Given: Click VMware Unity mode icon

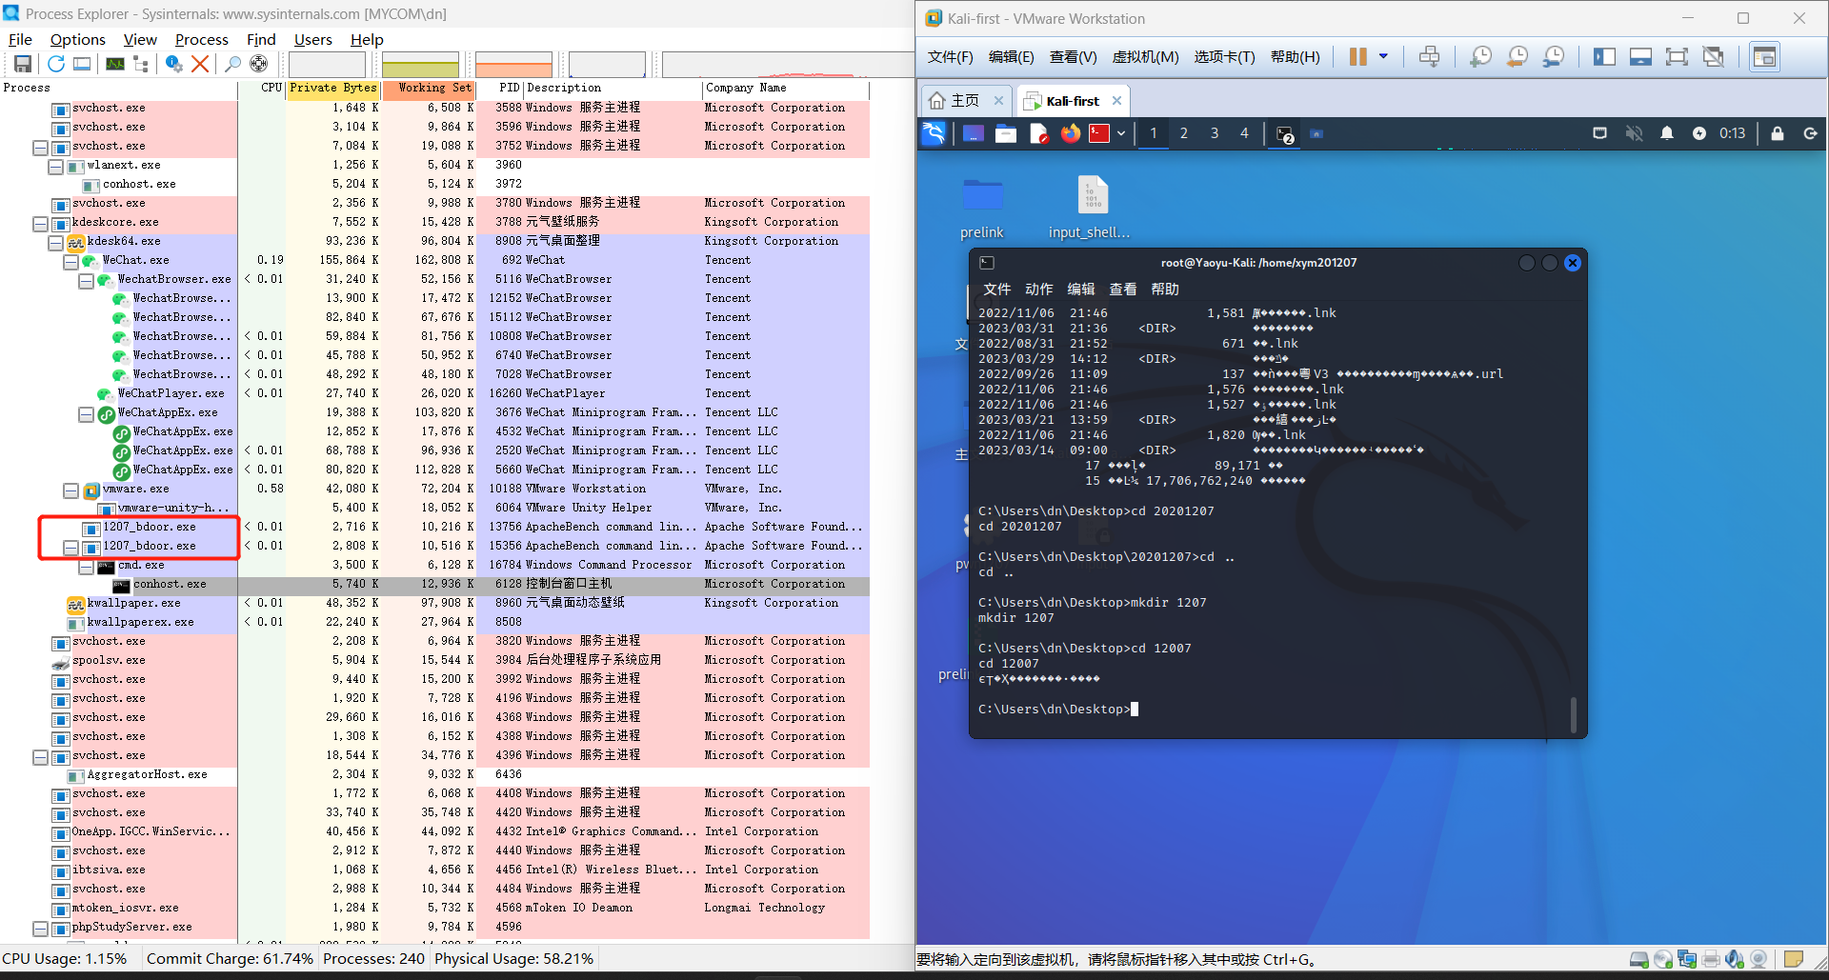Looking at the screenshot, I should click(1713, 57).
